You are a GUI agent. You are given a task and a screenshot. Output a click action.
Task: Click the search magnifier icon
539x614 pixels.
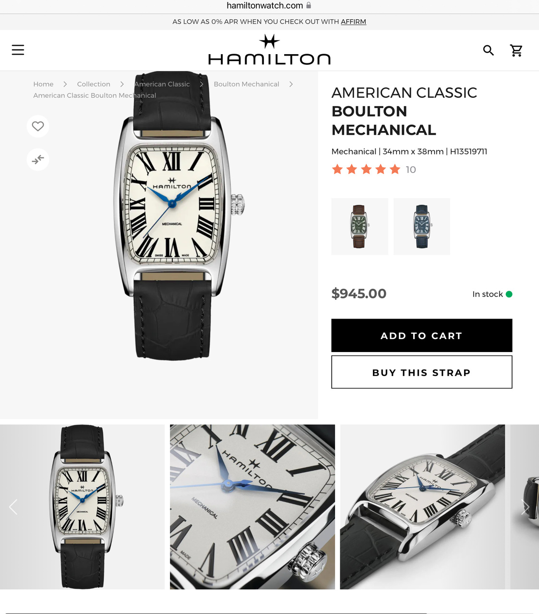(x=488, y=50)
